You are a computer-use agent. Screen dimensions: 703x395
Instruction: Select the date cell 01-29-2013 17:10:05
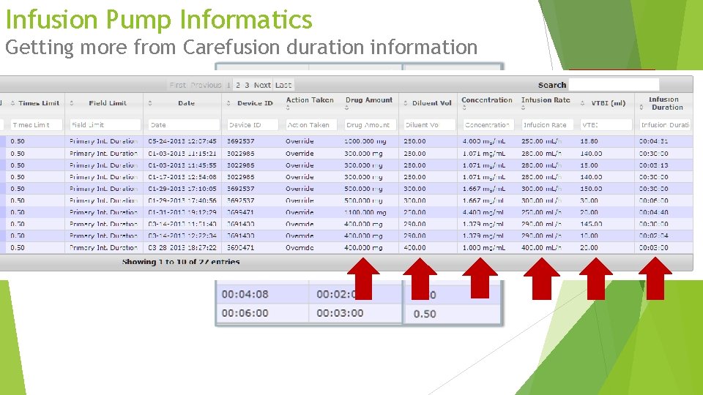[x=182, y=189]
